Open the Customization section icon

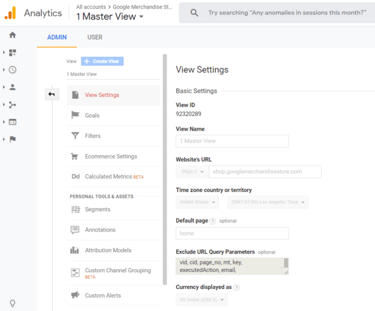click(12, 52)
